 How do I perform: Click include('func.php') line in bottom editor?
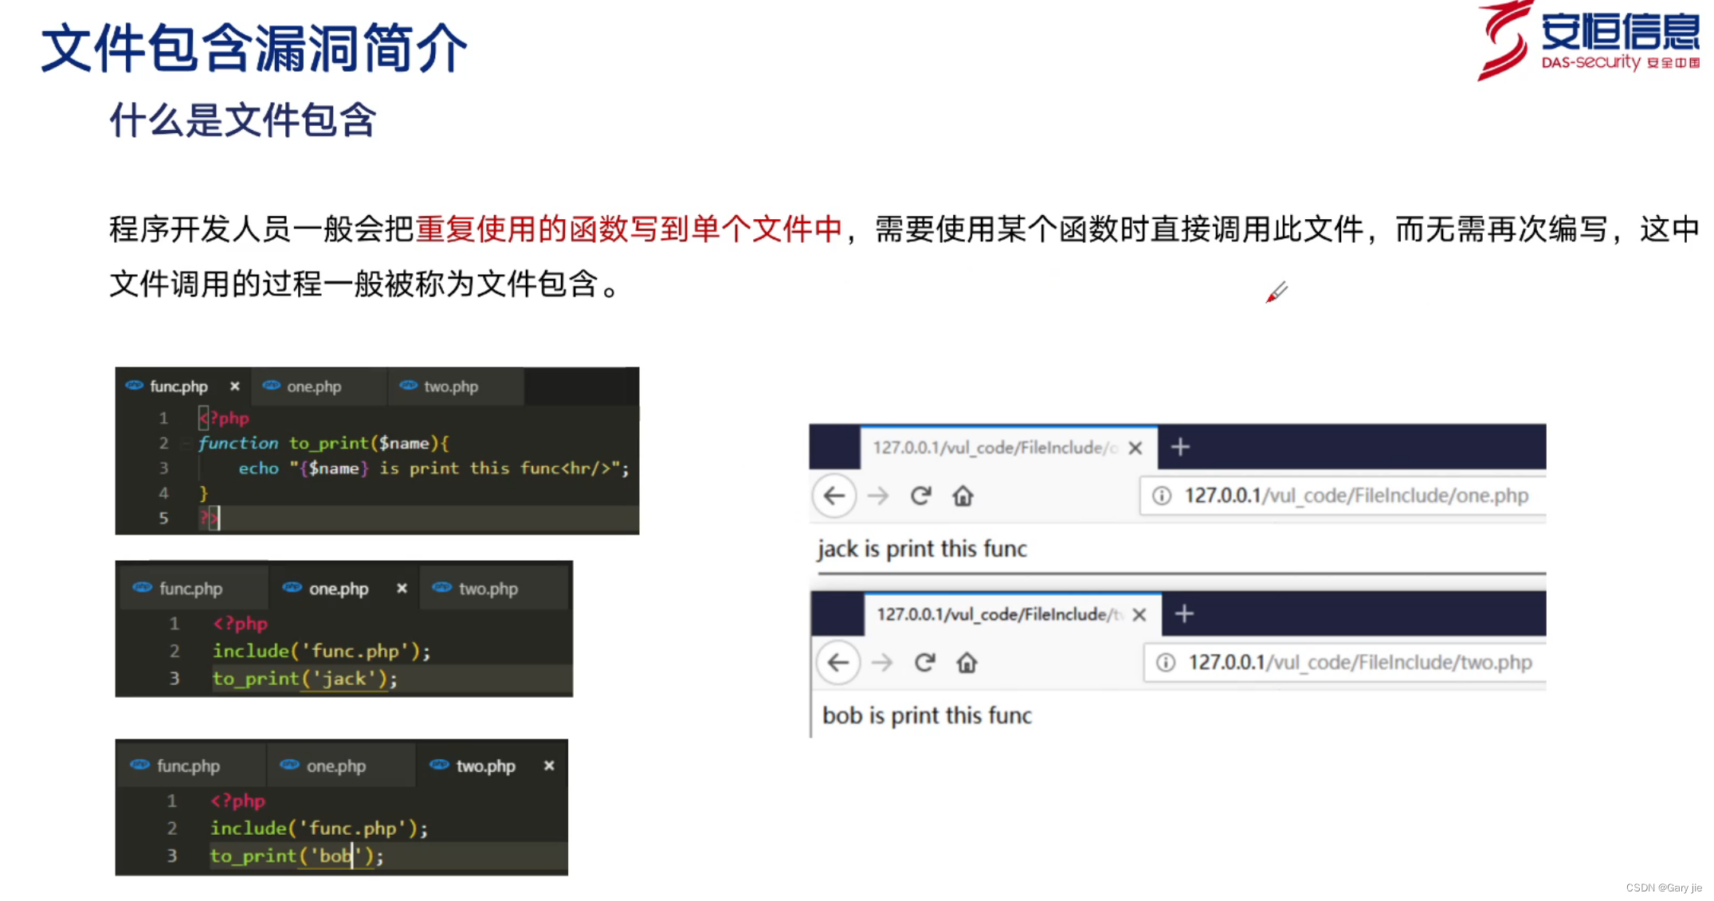coord(319,829)
